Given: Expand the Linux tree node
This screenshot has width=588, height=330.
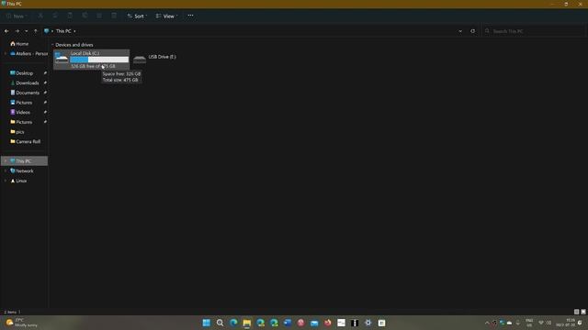Looking at the screenshot, I should 6,181.
